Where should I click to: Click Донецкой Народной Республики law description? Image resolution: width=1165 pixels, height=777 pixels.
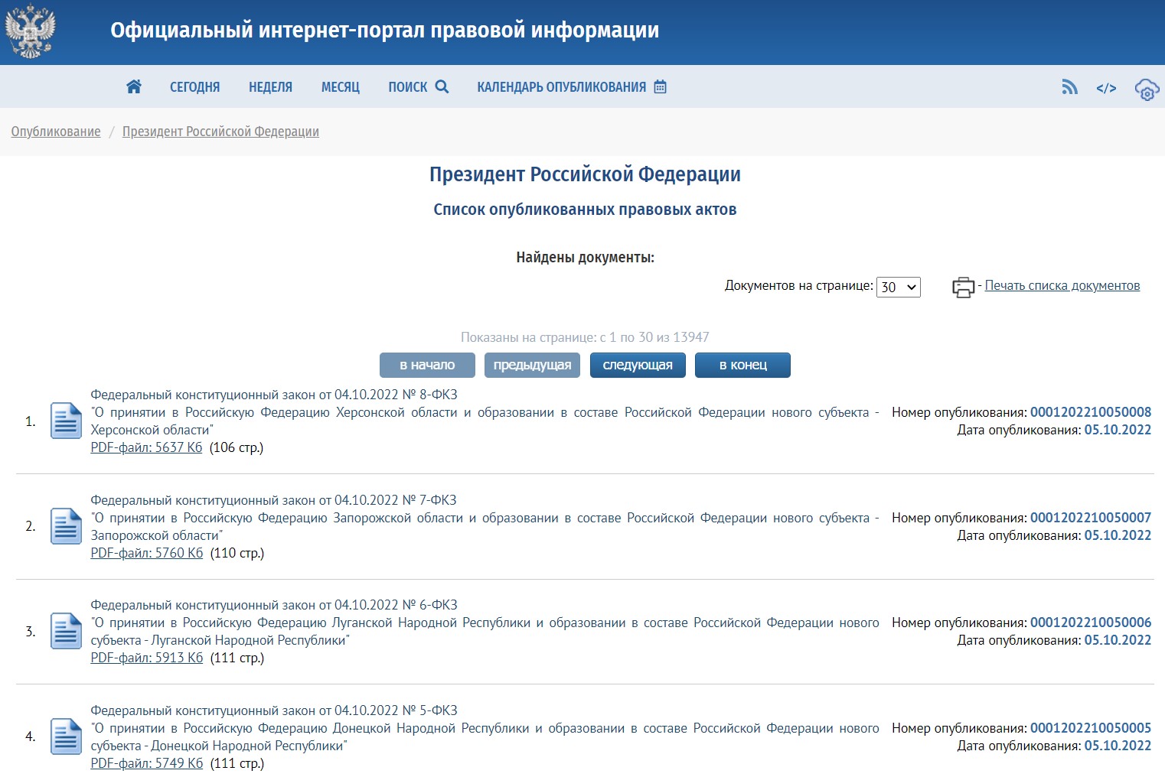coord(485,737)
